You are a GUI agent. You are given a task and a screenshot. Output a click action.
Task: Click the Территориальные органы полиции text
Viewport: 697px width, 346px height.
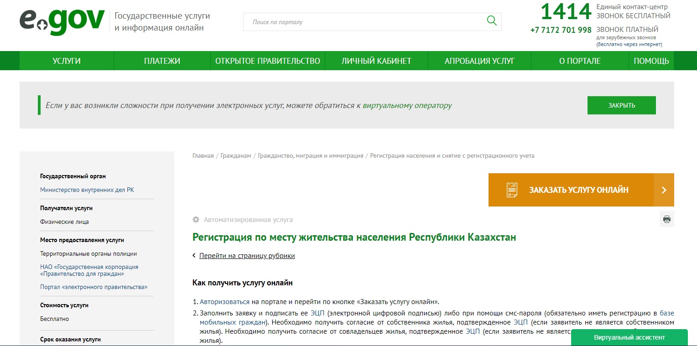click(x=88, y=254)
